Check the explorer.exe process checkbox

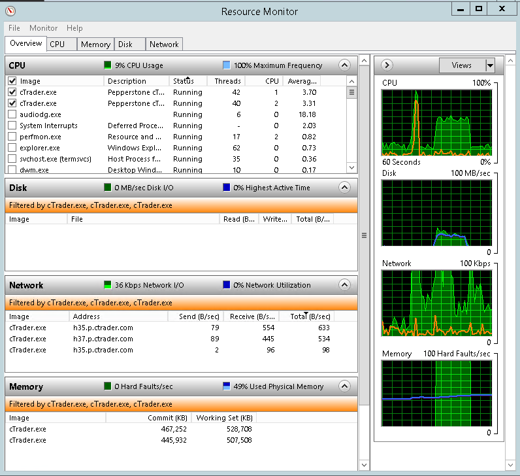pos(12,148)
